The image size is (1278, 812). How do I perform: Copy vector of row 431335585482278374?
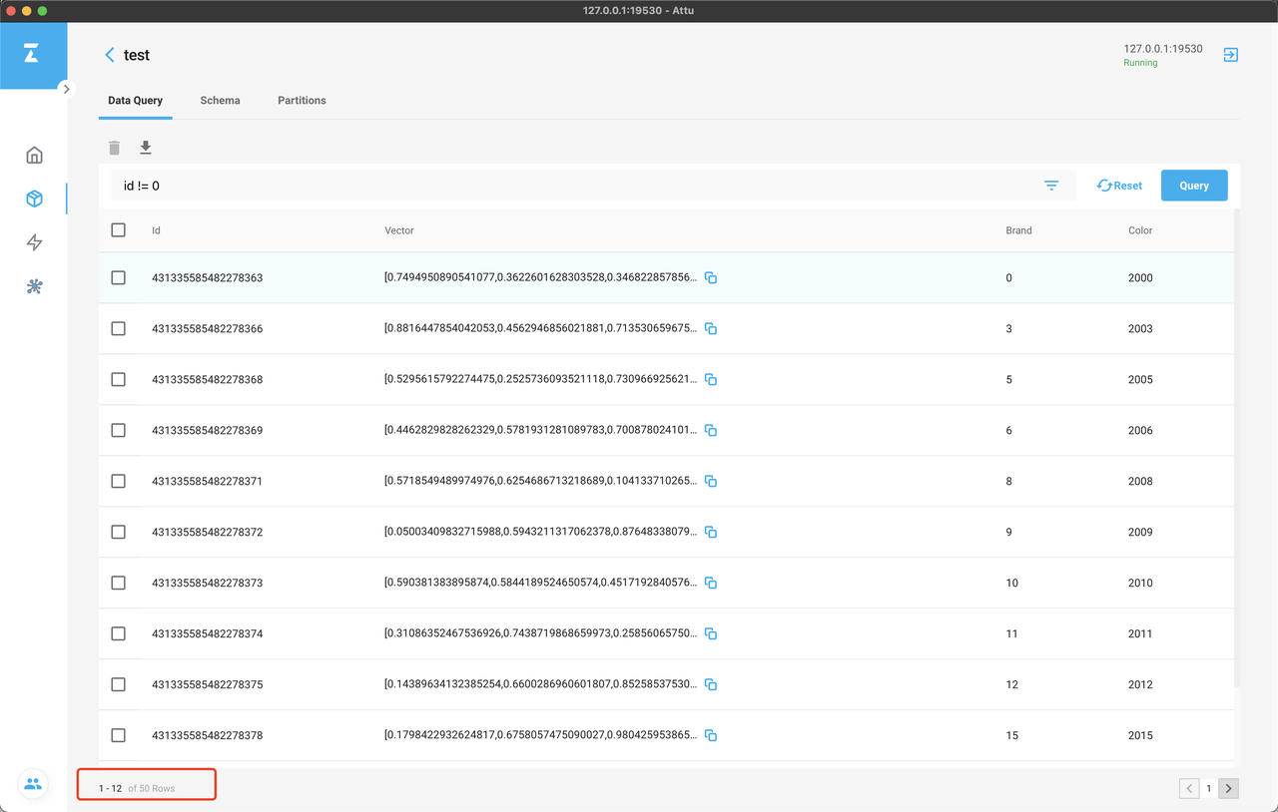pyautogui.click(x=711, y=633)
